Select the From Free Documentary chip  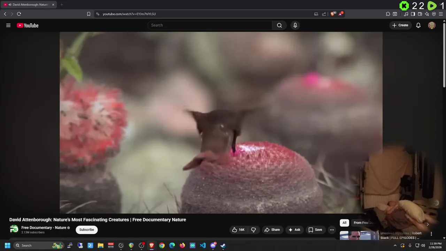click(x=364, y=223)
